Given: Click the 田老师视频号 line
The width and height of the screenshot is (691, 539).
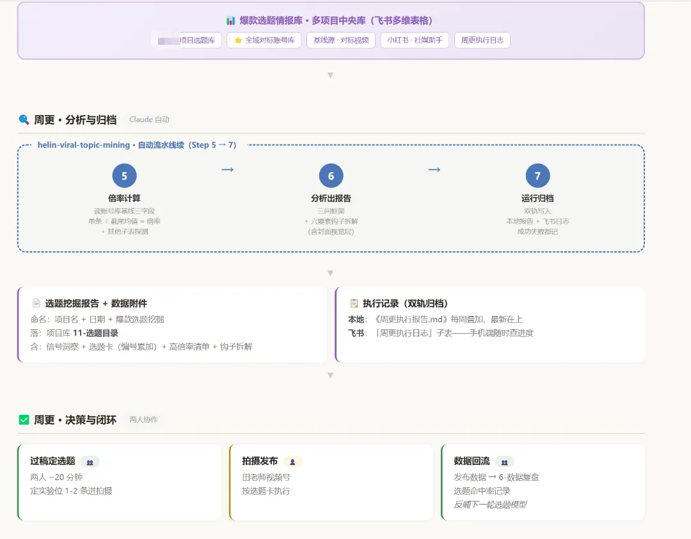Looking at the screenshot, I should tap(266, 477).
